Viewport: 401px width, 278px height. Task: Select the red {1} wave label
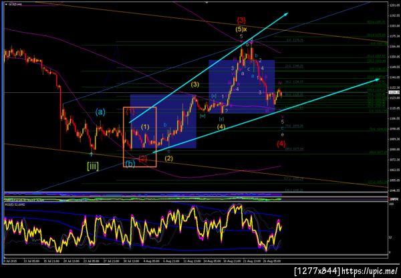point(130,112)
